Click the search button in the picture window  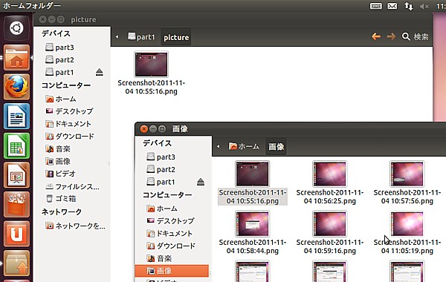(415, 36)
